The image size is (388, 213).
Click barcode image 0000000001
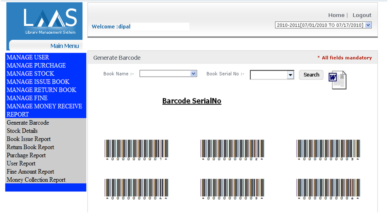[x=136, y=150]
